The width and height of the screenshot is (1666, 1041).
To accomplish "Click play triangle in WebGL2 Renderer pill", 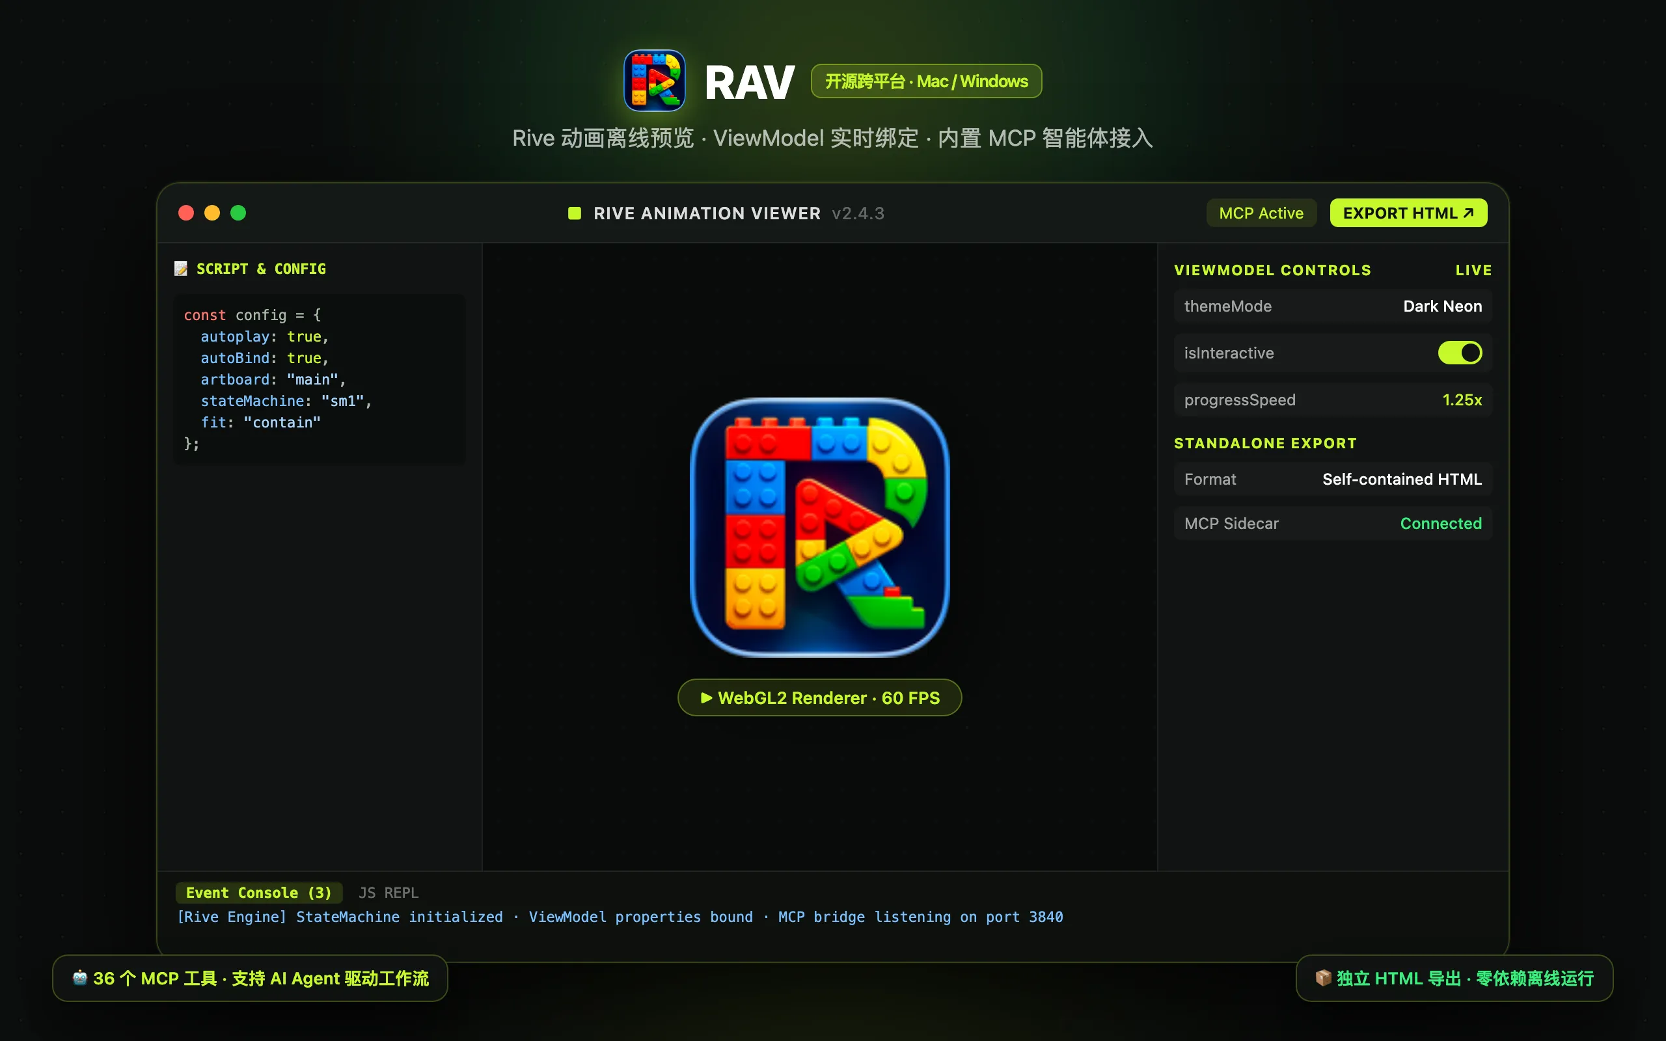I will [706, 697].
